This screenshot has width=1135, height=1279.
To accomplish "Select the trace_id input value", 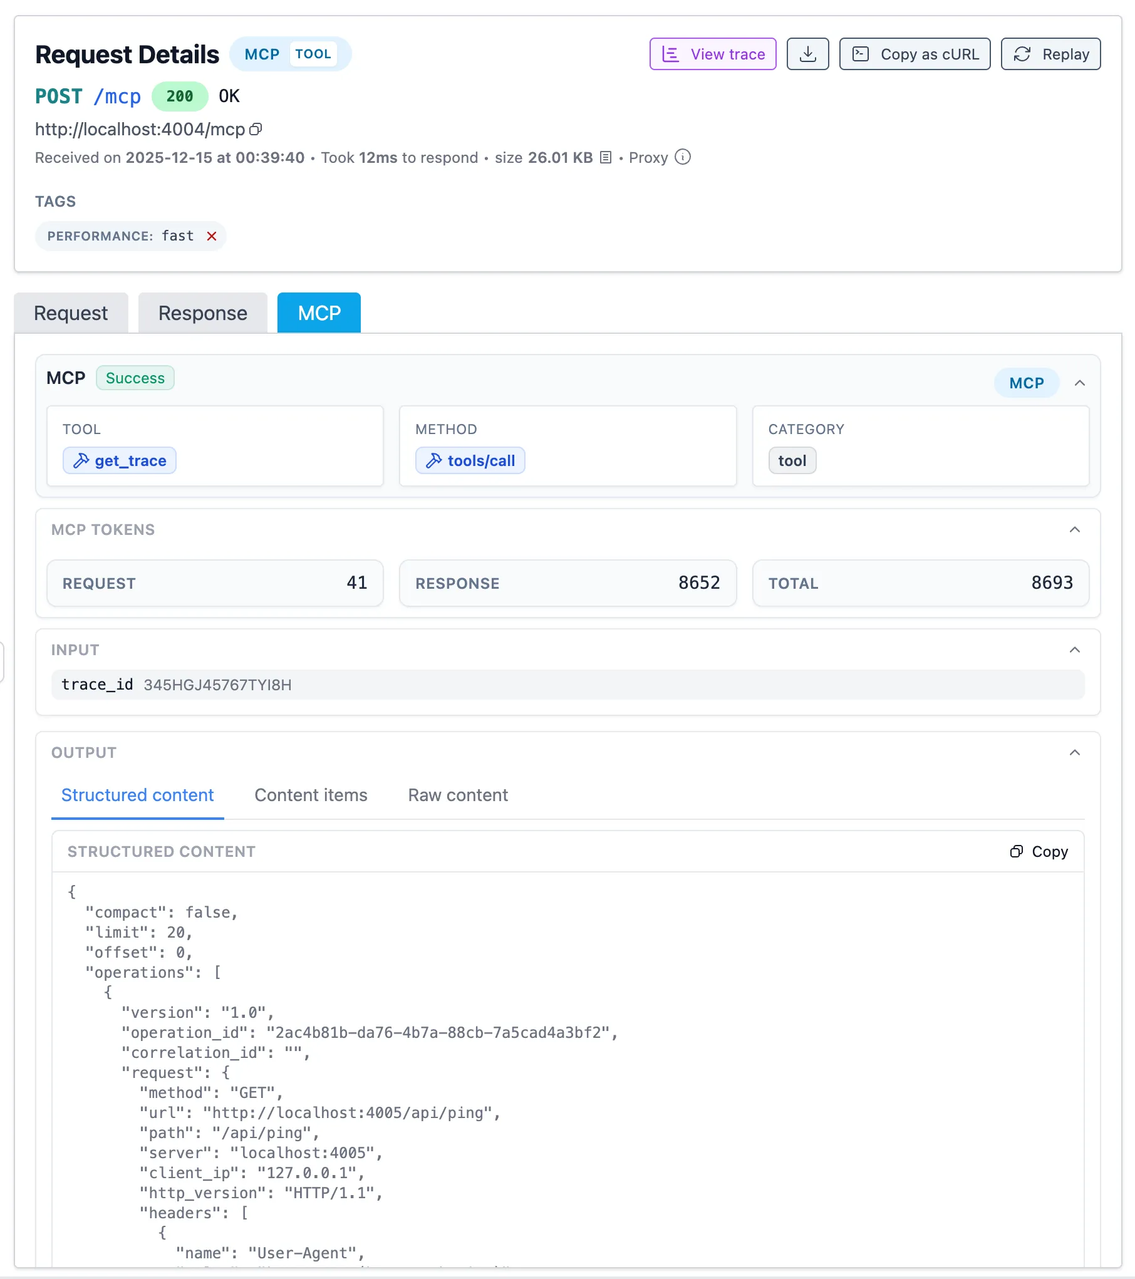I will coord(217,685).
